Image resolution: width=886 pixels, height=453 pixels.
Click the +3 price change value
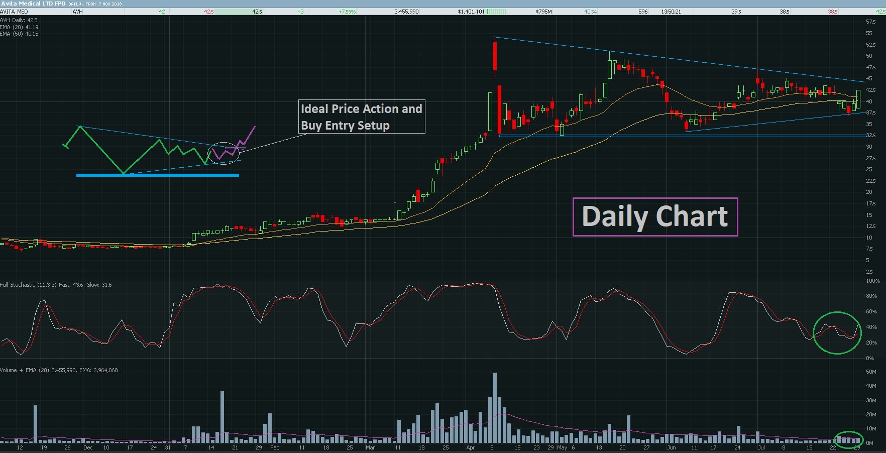[300, 12]
